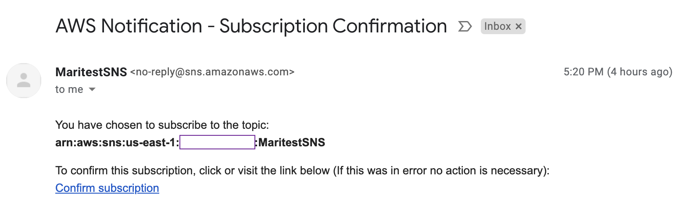Open the Confirm subscription link

pos(107,188)
